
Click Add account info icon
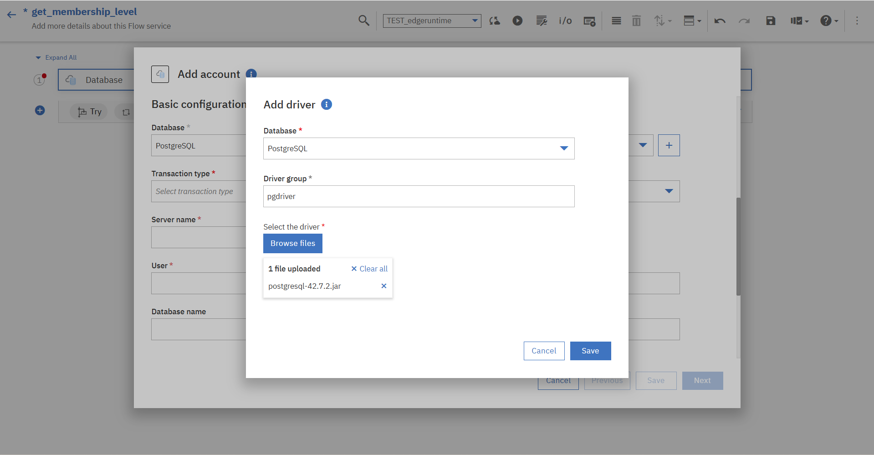[x=251, y=74]
